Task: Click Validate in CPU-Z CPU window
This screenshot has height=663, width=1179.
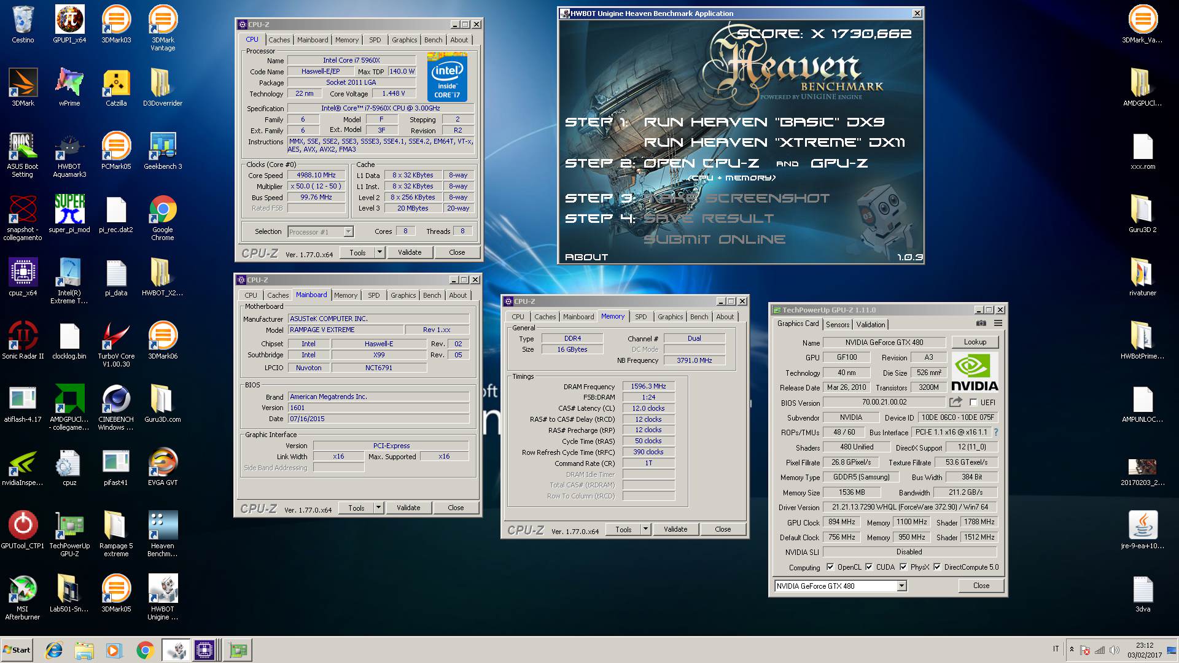Action: coord(410,252)
